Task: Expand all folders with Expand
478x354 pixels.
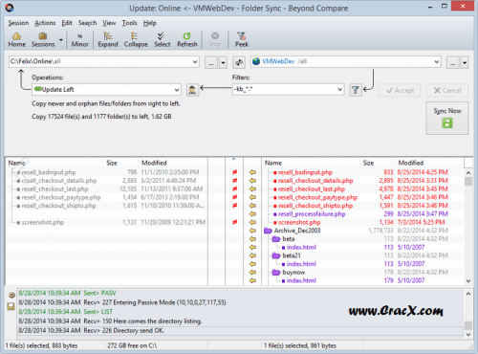Action: (108, 40)
